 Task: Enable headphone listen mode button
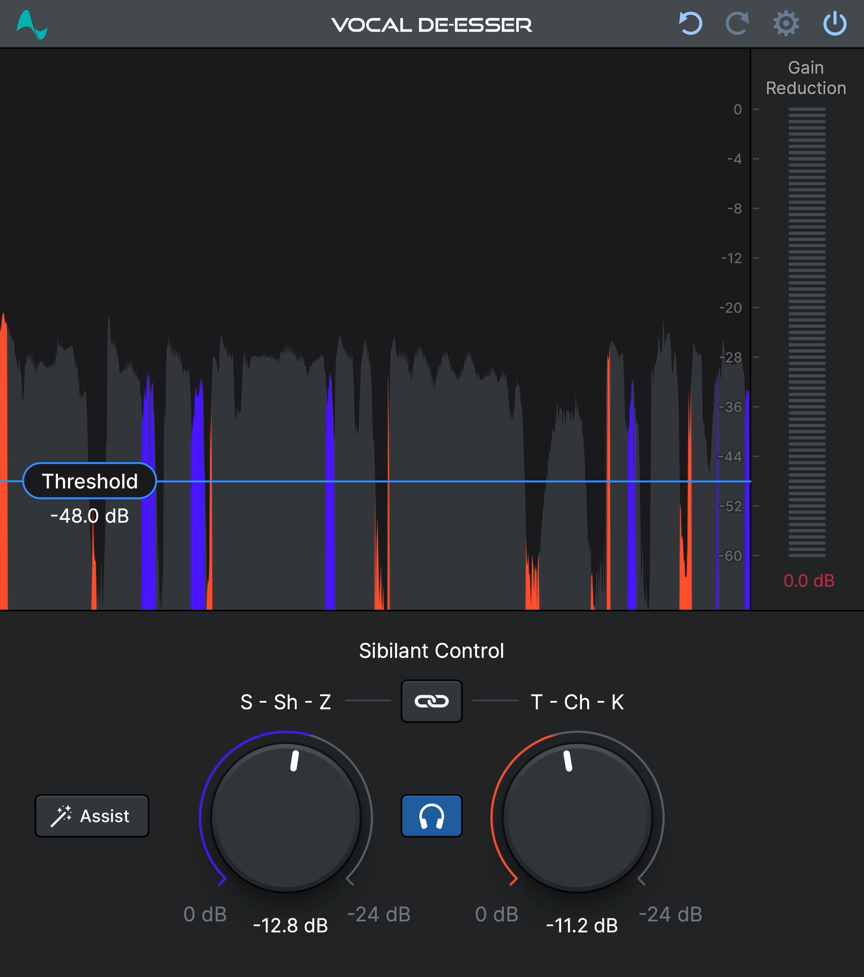(431, 816)
